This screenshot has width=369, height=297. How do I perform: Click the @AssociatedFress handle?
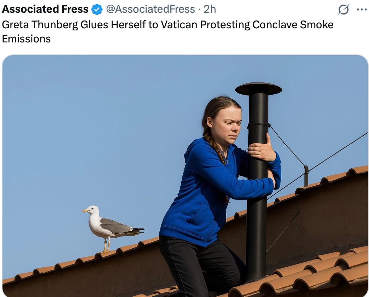click(151, 9)
